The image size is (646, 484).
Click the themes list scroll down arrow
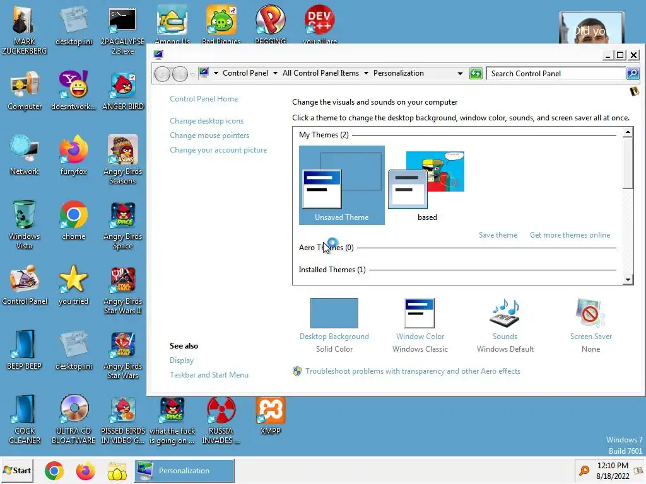pos(628,280)
